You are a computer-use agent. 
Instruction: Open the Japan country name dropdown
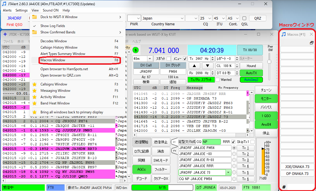tap(181, 18)
